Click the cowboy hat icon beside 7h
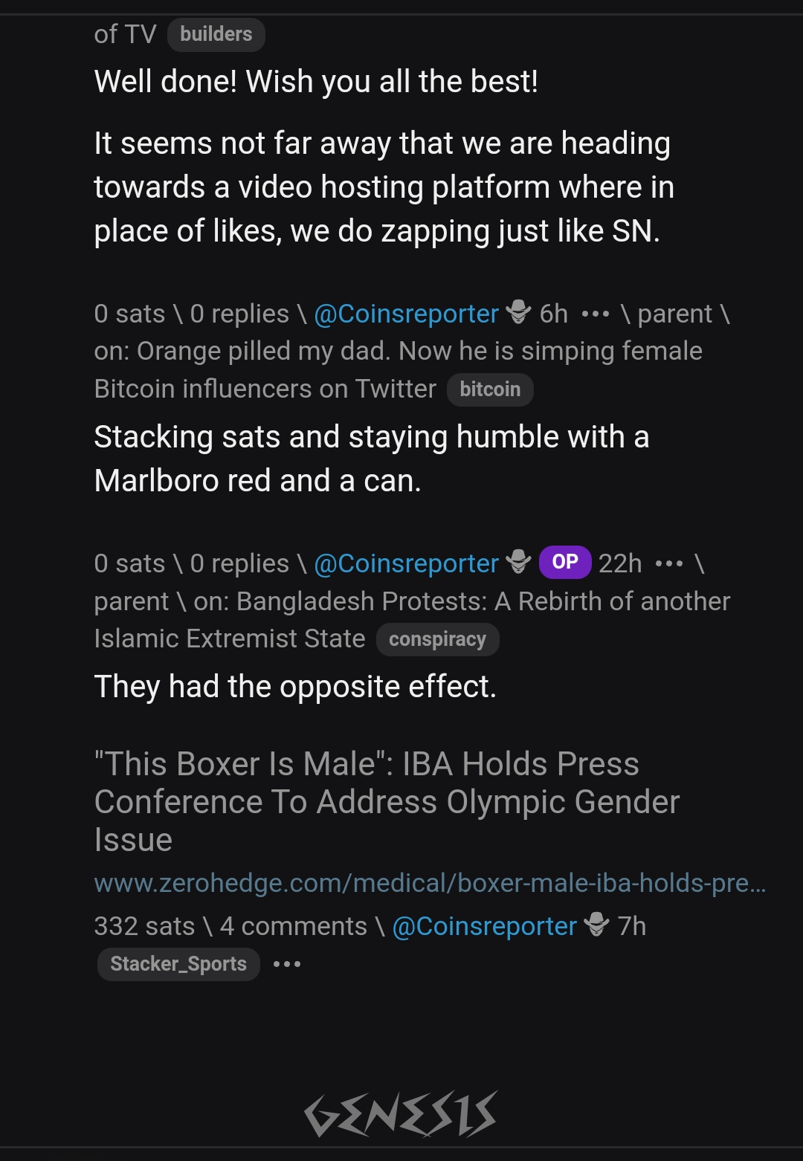The image size is (803, 1161). coord(596,925)
